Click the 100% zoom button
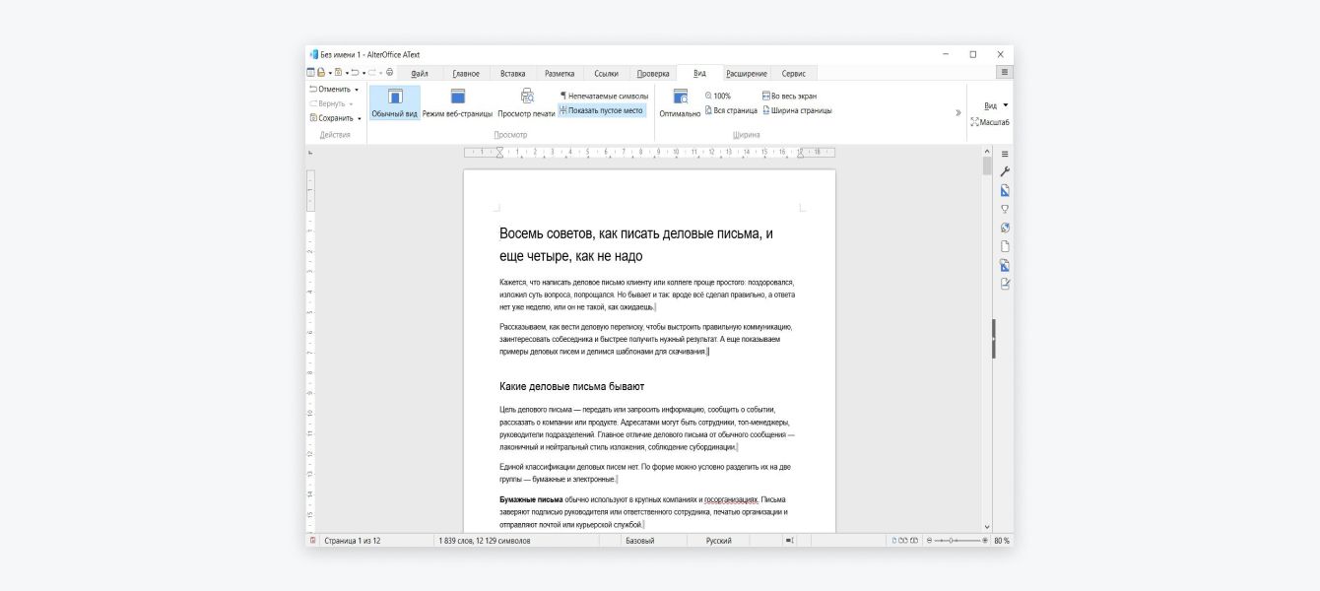1320x591 pixels. tap(717, 96)
